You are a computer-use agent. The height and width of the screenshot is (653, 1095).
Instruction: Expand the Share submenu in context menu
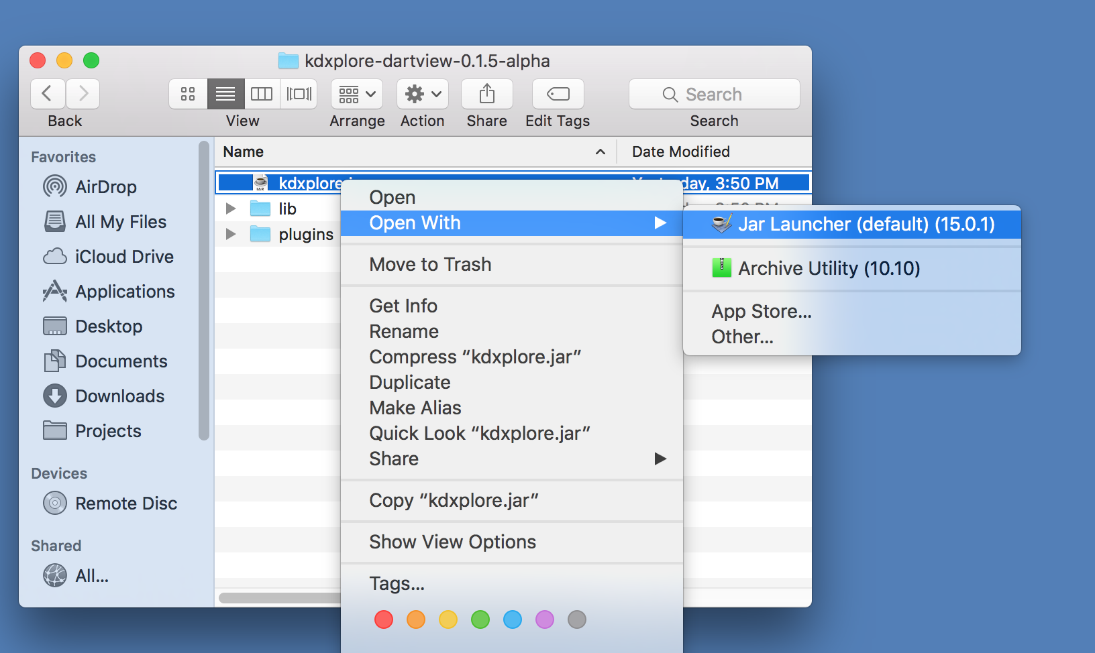[x=512, y=459]
